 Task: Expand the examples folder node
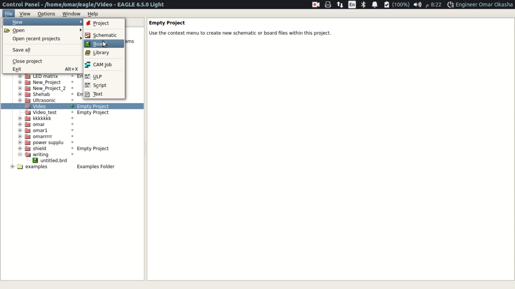click(x=12, y=167)
